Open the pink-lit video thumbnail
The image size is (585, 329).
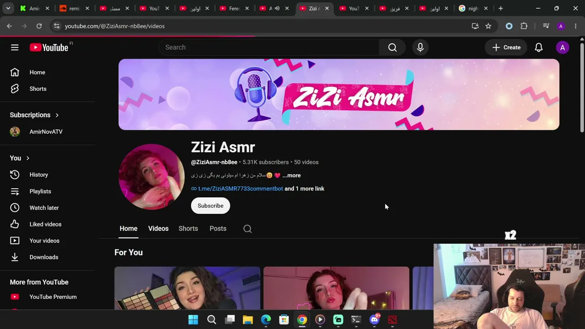[336, 288]
